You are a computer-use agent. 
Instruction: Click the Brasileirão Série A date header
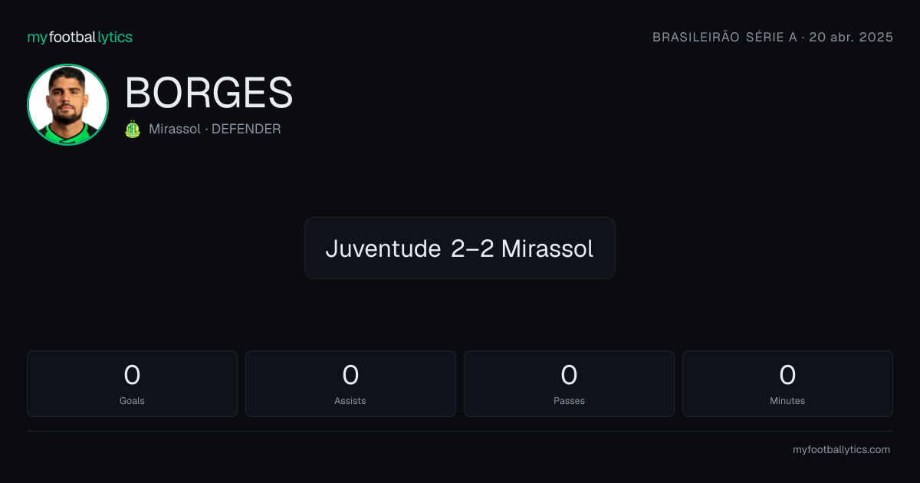point(773,37)
